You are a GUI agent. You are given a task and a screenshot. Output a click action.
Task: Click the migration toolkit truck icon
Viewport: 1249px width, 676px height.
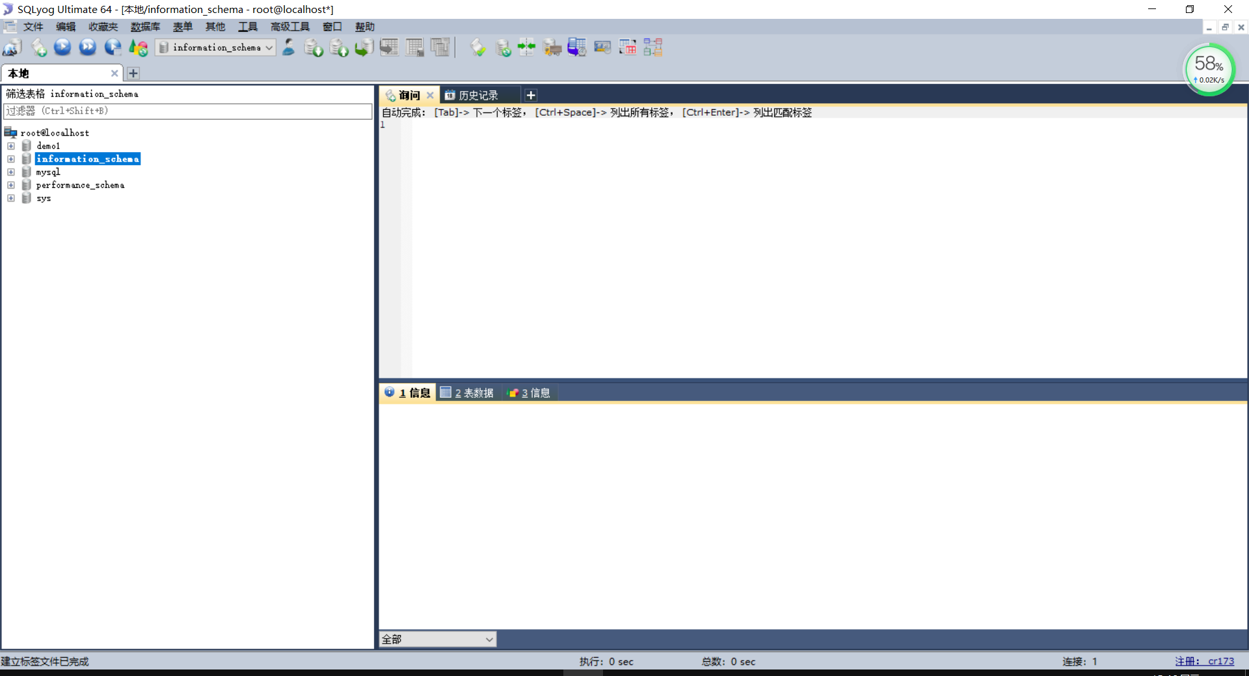pyautogui.click(x=552, y=47)
